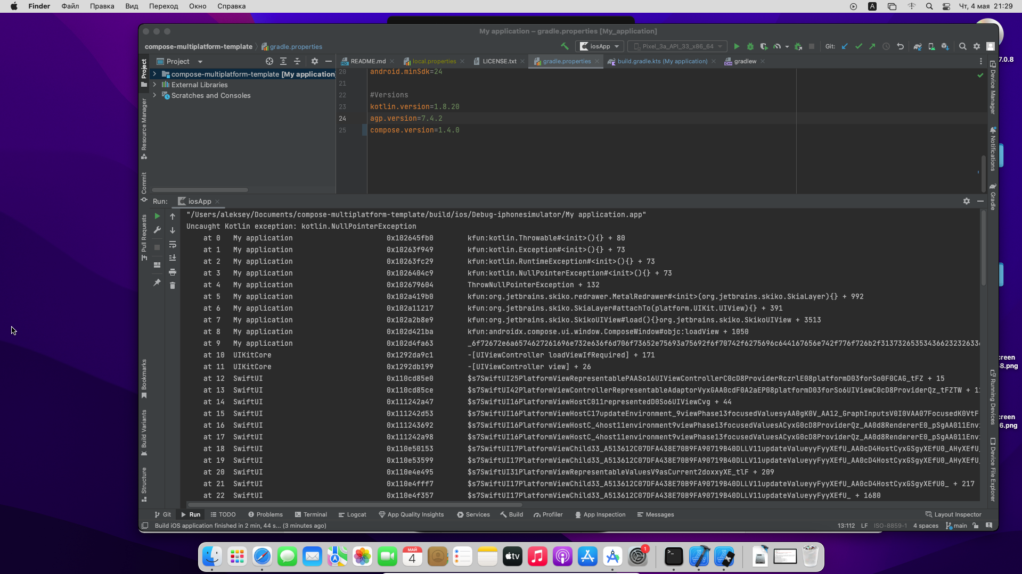Image resolution: width=1022 pixels, height=574 pixels.
Task: Open the Pixel_3a_API_33 device selector dropdown
Action: [x=676, y=46]
